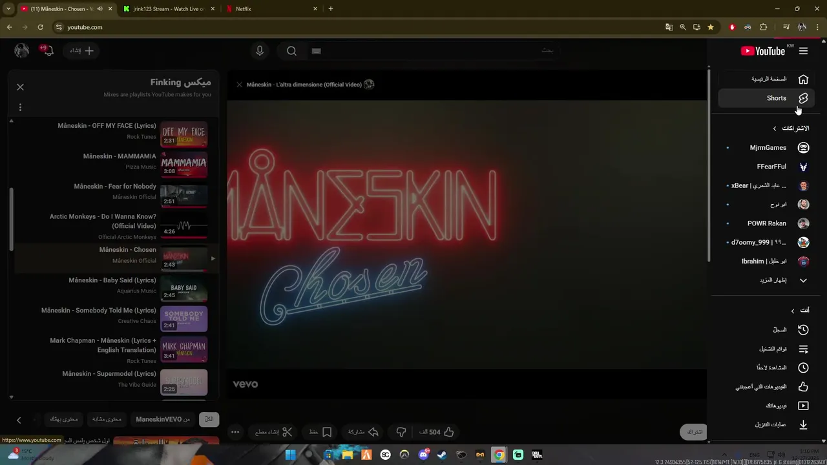Open the YouTube hamburger guide menu
This screenshot has width=827, height=465.
click(x=803, y=51)
